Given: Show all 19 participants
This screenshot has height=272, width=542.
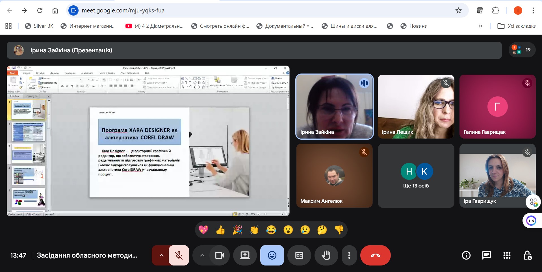Looking at the screenshot, I should click(522, 50).
